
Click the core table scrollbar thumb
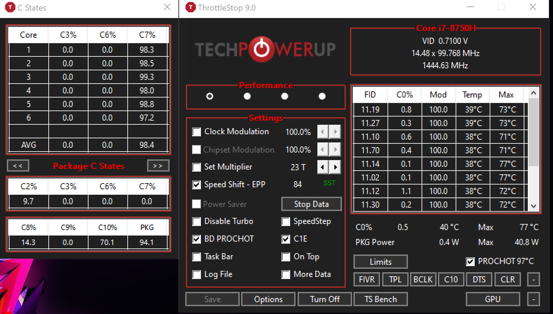click(x=534, y=133)
